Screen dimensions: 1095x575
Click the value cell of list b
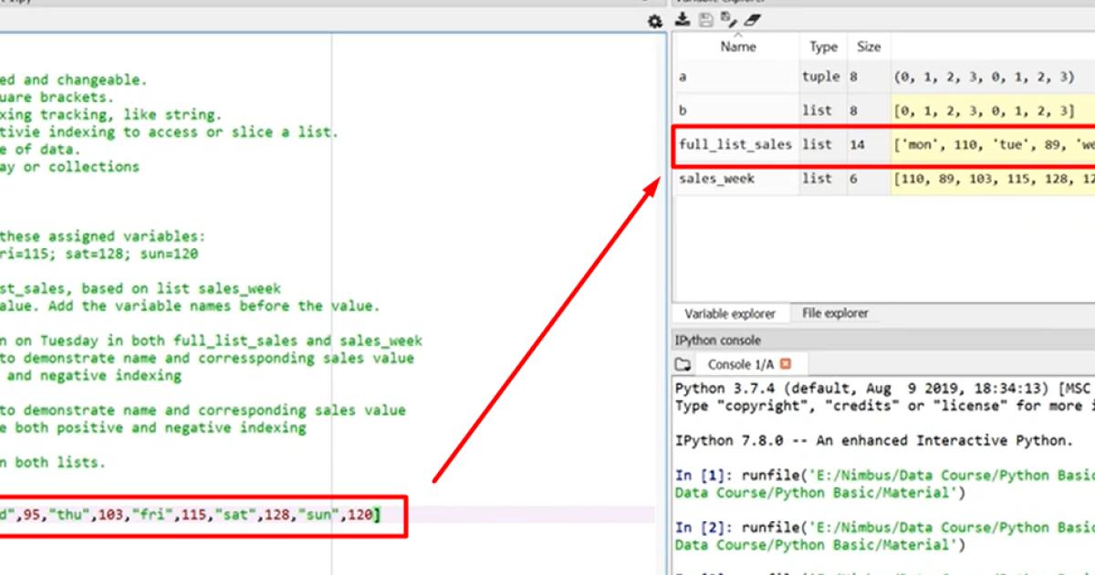[x=993, y=110]
